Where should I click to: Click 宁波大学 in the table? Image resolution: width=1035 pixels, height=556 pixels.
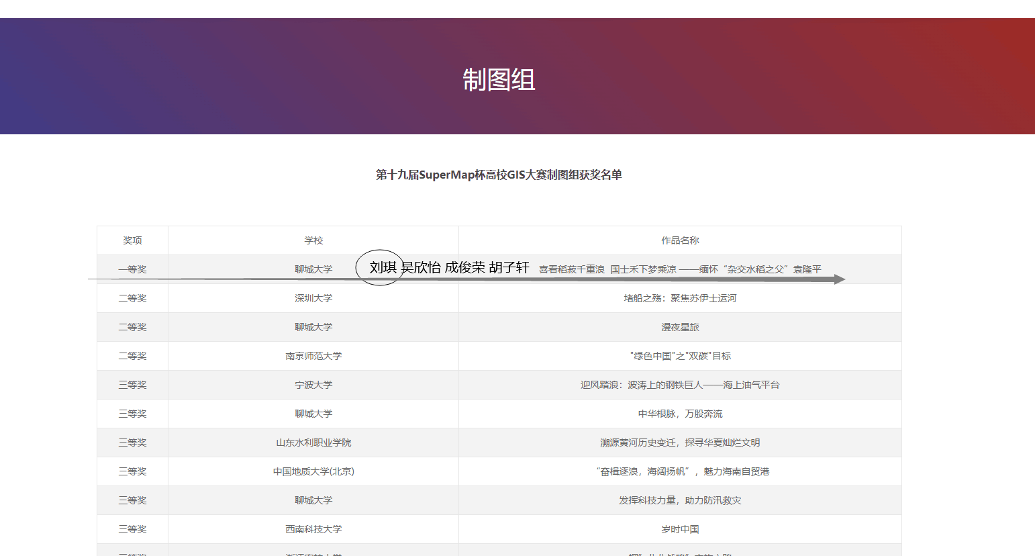(313, 385)
